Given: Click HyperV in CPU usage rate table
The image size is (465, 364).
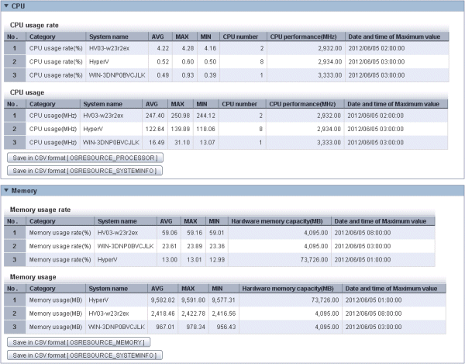Looking at the screenshot, I should tap(98, 62).
